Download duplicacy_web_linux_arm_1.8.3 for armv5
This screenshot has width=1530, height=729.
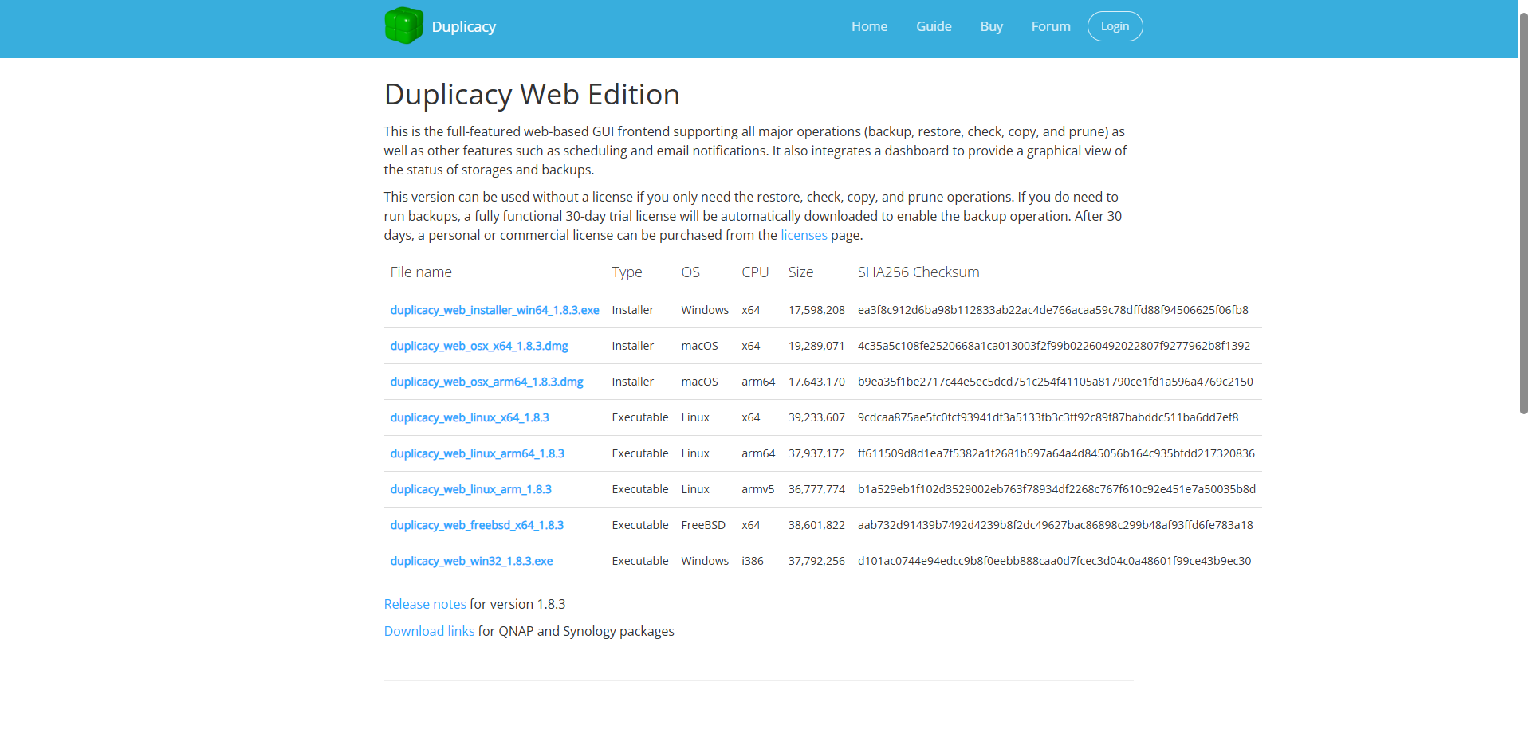pyautogui.click(x=470, y=489)
